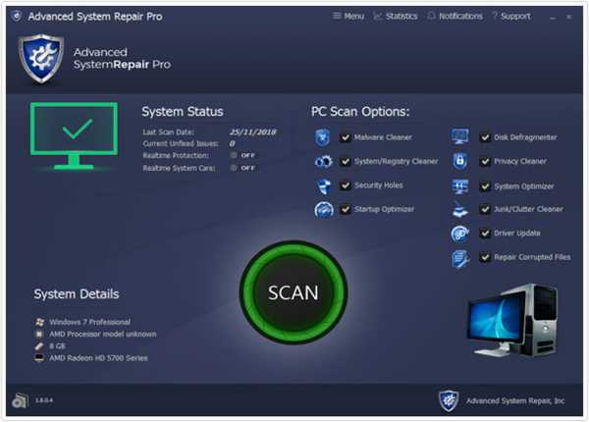Uncheck the Malware Cleaner checkbox
The width and height of the screenshot is (589, 422).
tap(345, 137)
